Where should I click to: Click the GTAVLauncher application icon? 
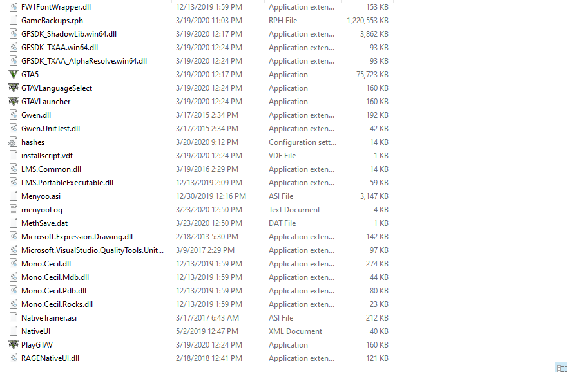[14, 102]
